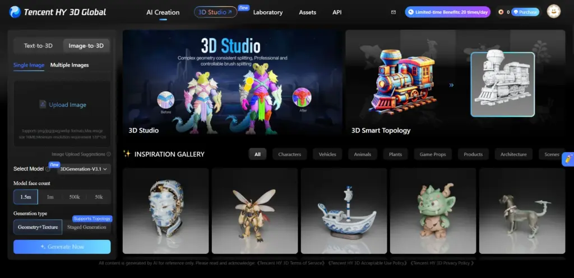Screen dimensions: 574x278
Task: Open the Laboratory nav item
Action: tap(268, 12)
